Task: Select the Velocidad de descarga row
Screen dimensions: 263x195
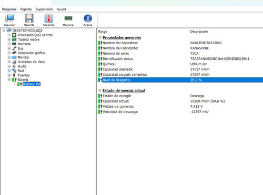Action: tap(180, 112)
